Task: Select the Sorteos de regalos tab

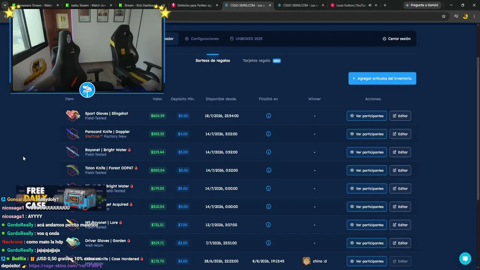Action: coord(213,60)
